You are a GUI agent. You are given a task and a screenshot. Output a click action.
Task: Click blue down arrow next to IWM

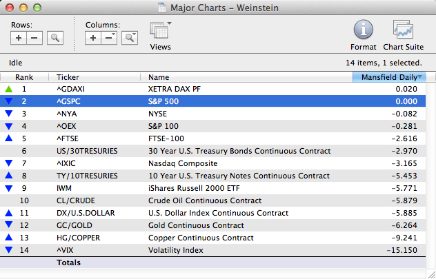8,188
